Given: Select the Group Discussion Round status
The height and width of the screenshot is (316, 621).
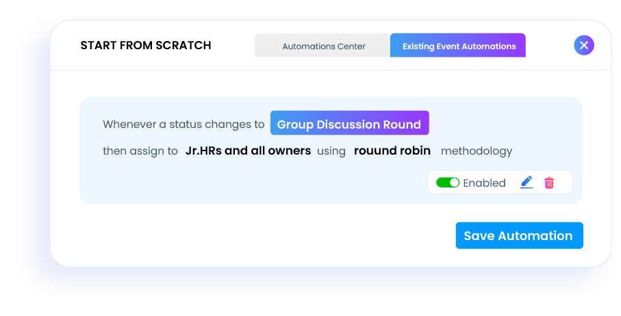Looking at the screenshot, I should tap(350, 123).
